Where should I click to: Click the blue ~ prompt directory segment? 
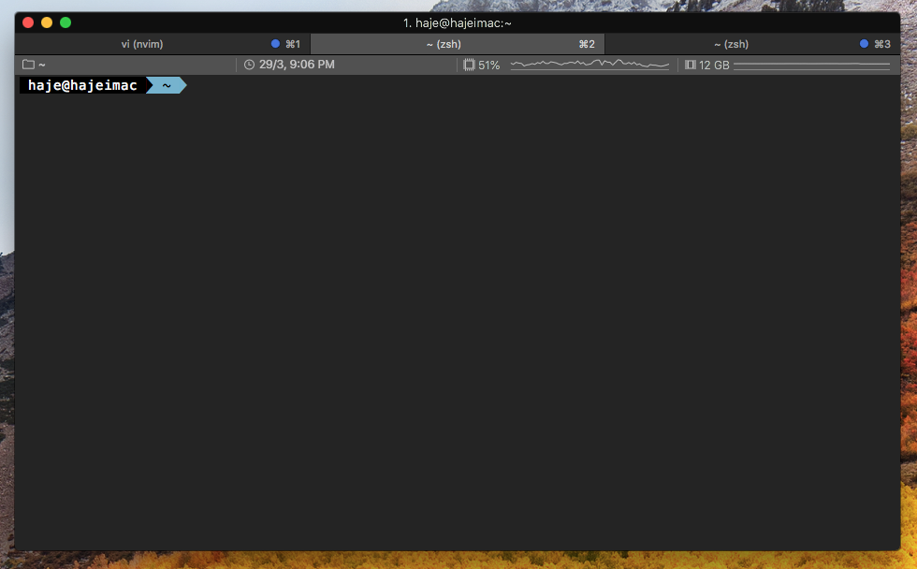tap(167, 86)
